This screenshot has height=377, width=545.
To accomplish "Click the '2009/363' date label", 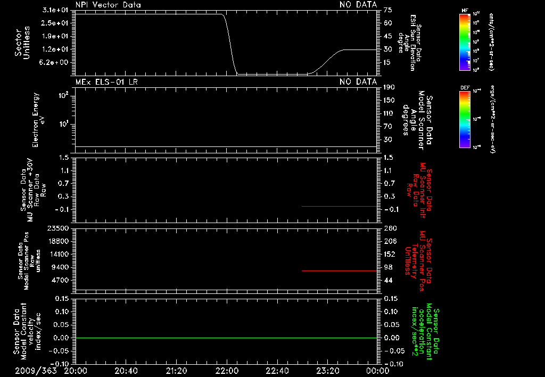I will [x=36, y=371].
